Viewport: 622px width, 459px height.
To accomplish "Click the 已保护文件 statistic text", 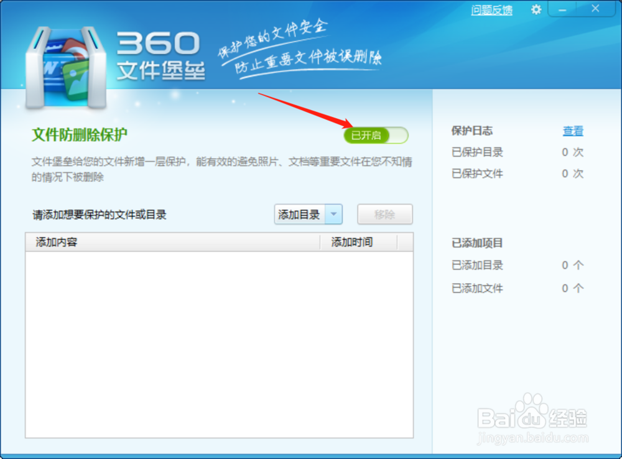I will click(477, 174).
